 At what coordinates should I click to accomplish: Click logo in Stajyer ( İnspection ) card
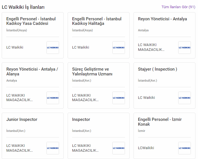(184, 98)
